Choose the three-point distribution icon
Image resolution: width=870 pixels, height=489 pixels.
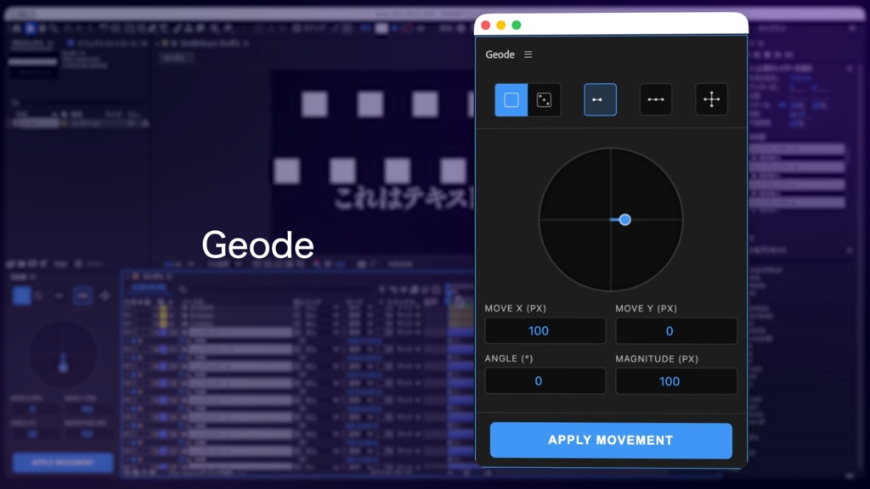point(656,100)
